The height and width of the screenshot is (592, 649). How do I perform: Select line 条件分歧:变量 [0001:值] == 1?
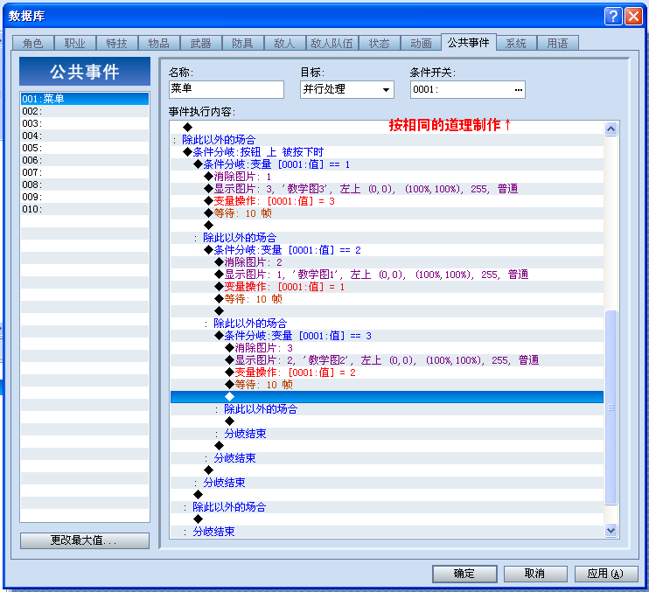point(387,164)
